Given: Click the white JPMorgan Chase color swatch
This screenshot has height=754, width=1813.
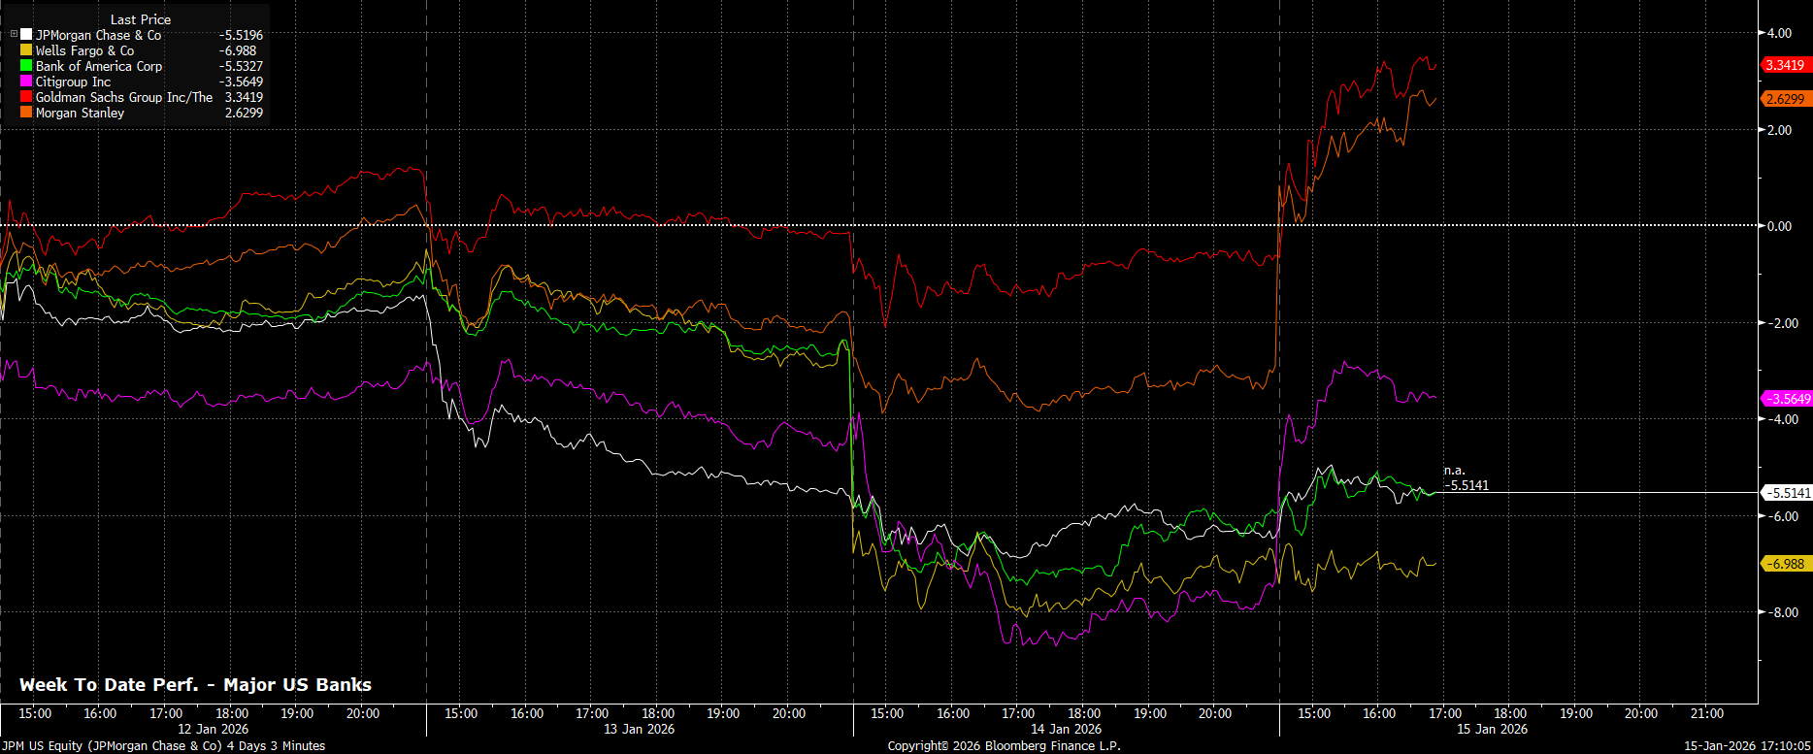Looking at the screenshot, I should click(26, 35).
